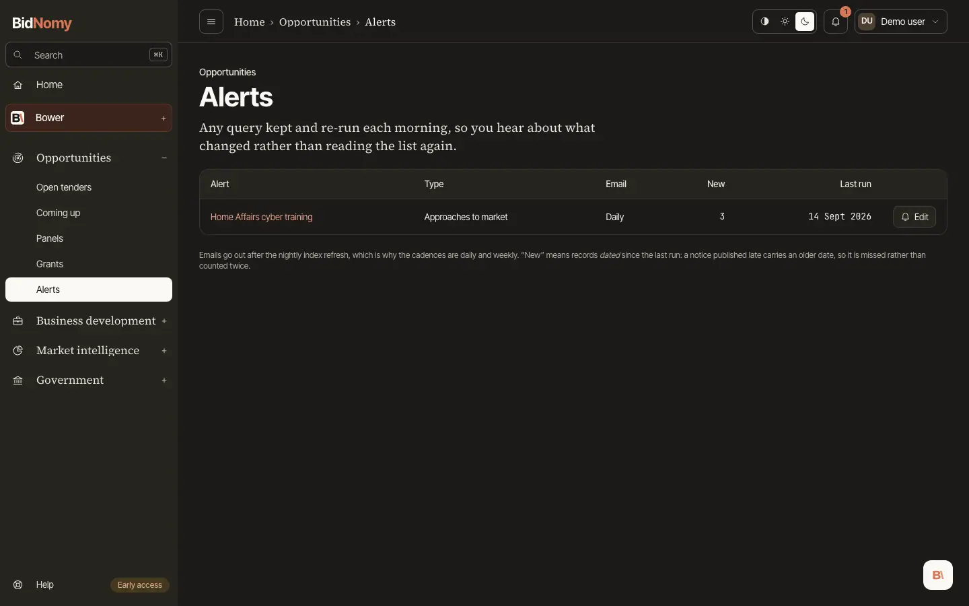The height and width of the screenshot is (606, 969).
Task: Navigate to Opportunities breadcrumb
Action: click(315, 22)
